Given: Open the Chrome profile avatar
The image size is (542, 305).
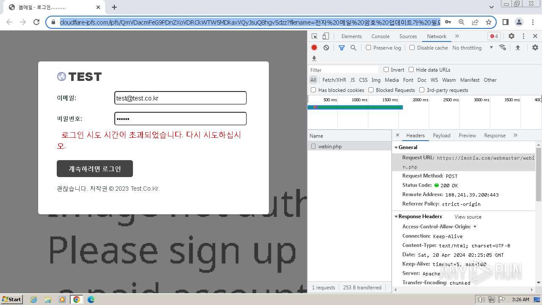Looking at the screenshot, I should 519,22.
